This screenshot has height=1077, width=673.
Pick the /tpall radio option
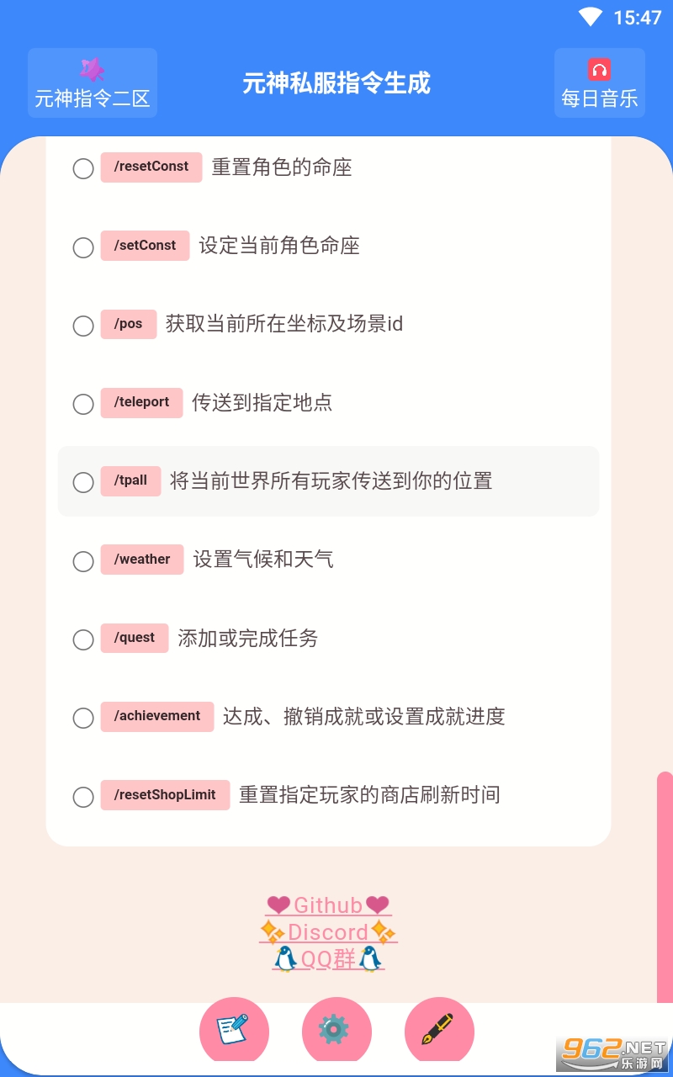[83, 482]
